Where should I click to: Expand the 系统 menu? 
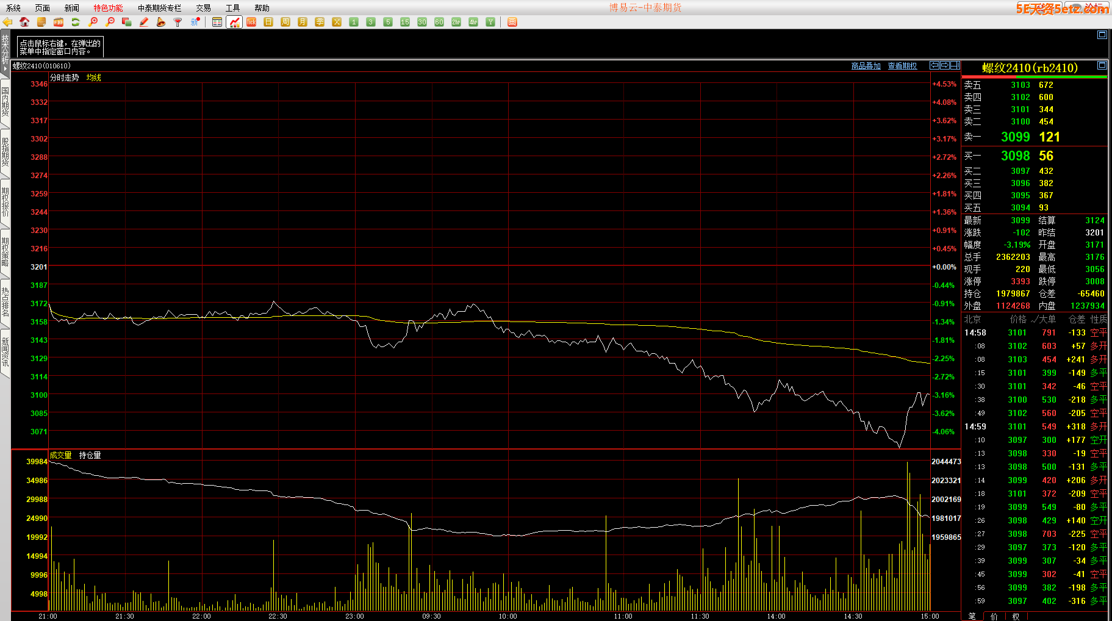(x=13, y=8)
